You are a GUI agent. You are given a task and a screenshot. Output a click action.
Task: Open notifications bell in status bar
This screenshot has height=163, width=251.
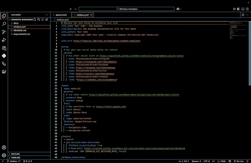coord(247,161)
